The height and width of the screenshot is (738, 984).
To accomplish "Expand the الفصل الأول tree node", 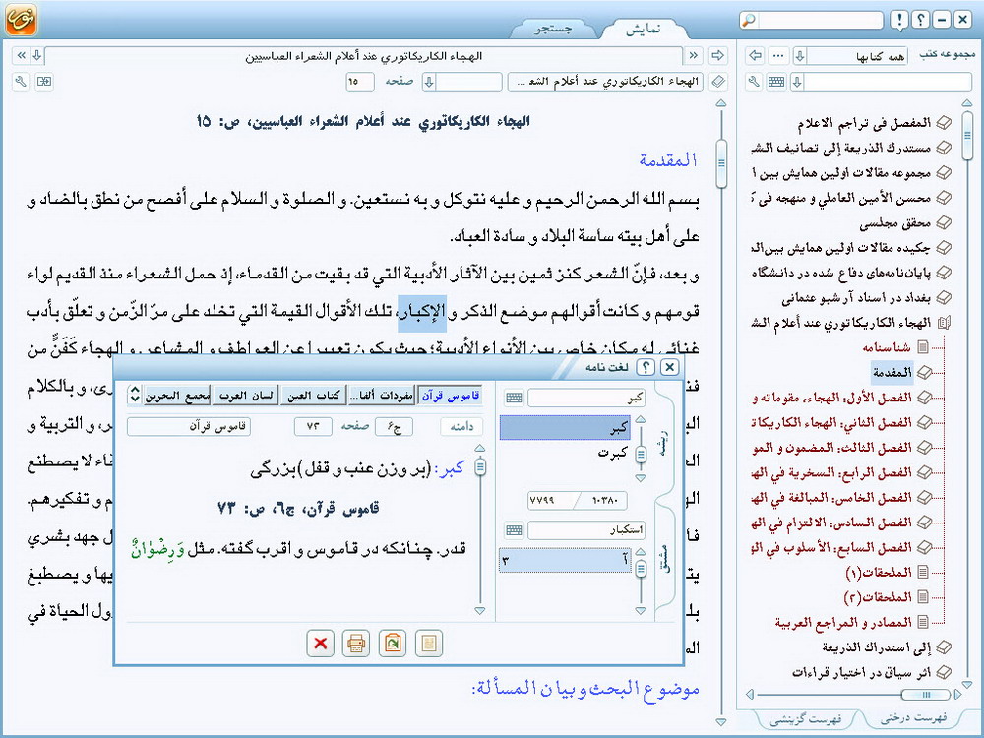I will point(924,398).
